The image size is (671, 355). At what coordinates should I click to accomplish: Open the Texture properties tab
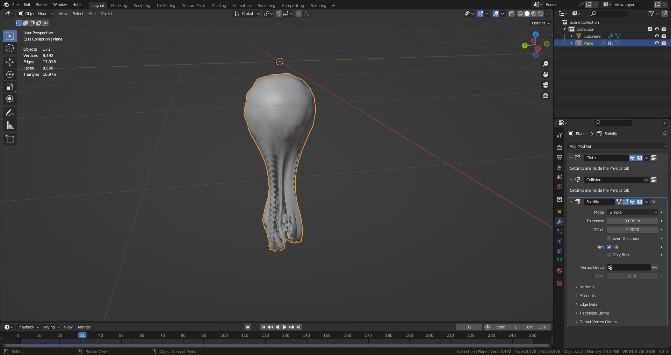coord(560,283)
